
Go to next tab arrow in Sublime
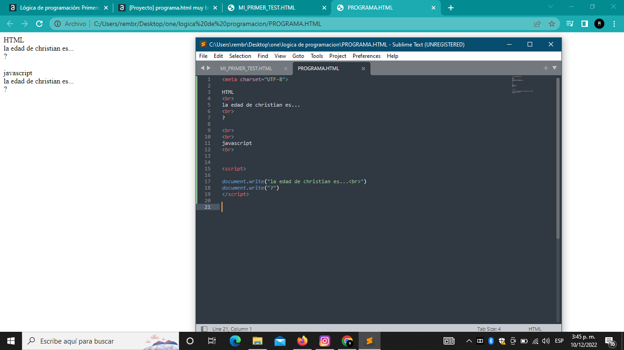tap(209, 68)
